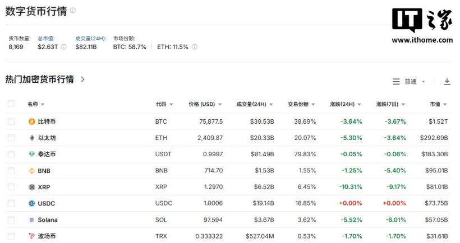The image size is (460, 243).
Task: Check the XRP row checkbox
Action: [11, 187]
